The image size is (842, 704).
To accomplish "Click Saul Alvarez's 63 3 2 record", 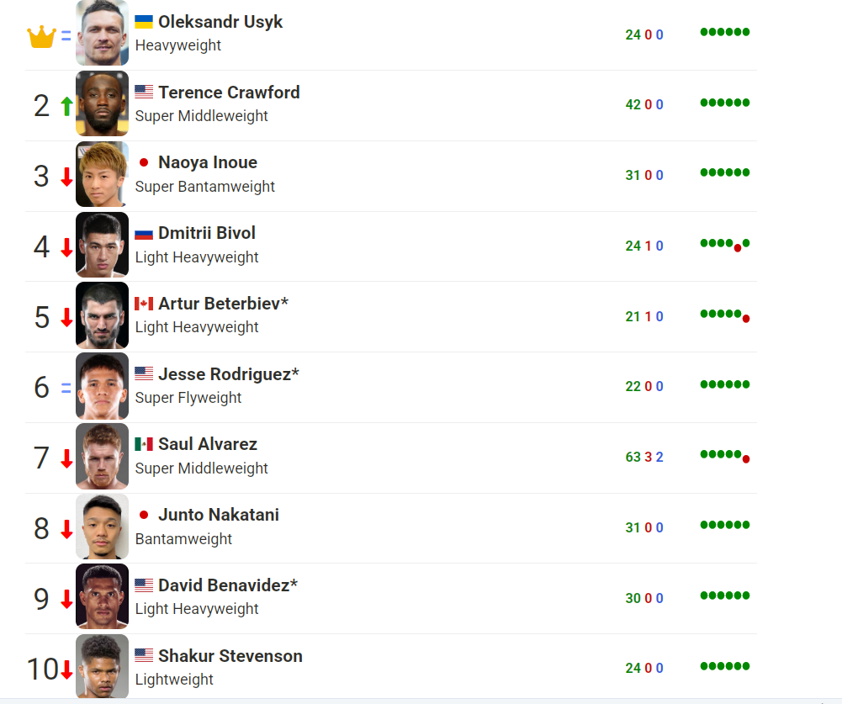I will [644, 458].
